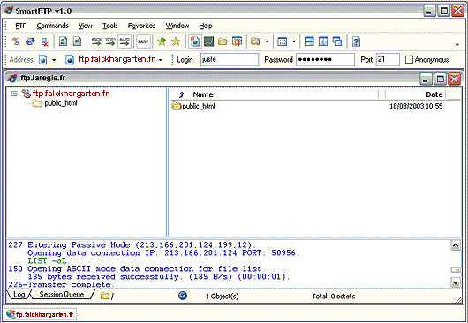Click the yellow favorites star icon
This screenshot has width=468, height=323.
(x=176, y=41)
